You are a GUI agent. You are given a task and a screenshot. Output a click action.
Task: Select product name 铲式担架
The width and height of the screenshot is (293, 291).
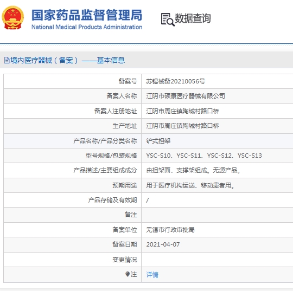158,141
